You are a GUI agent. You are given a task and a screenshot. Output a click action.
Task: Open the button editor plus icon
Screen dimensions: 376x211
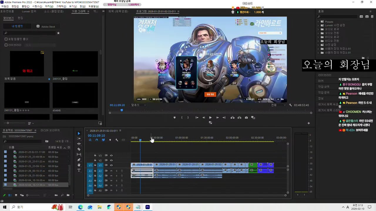click(x=309, y=123)
